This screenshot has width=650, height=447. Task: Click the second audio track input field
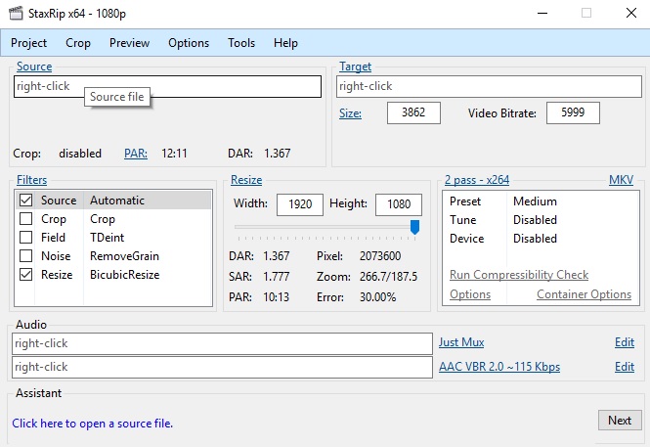[x=222, y=367]
